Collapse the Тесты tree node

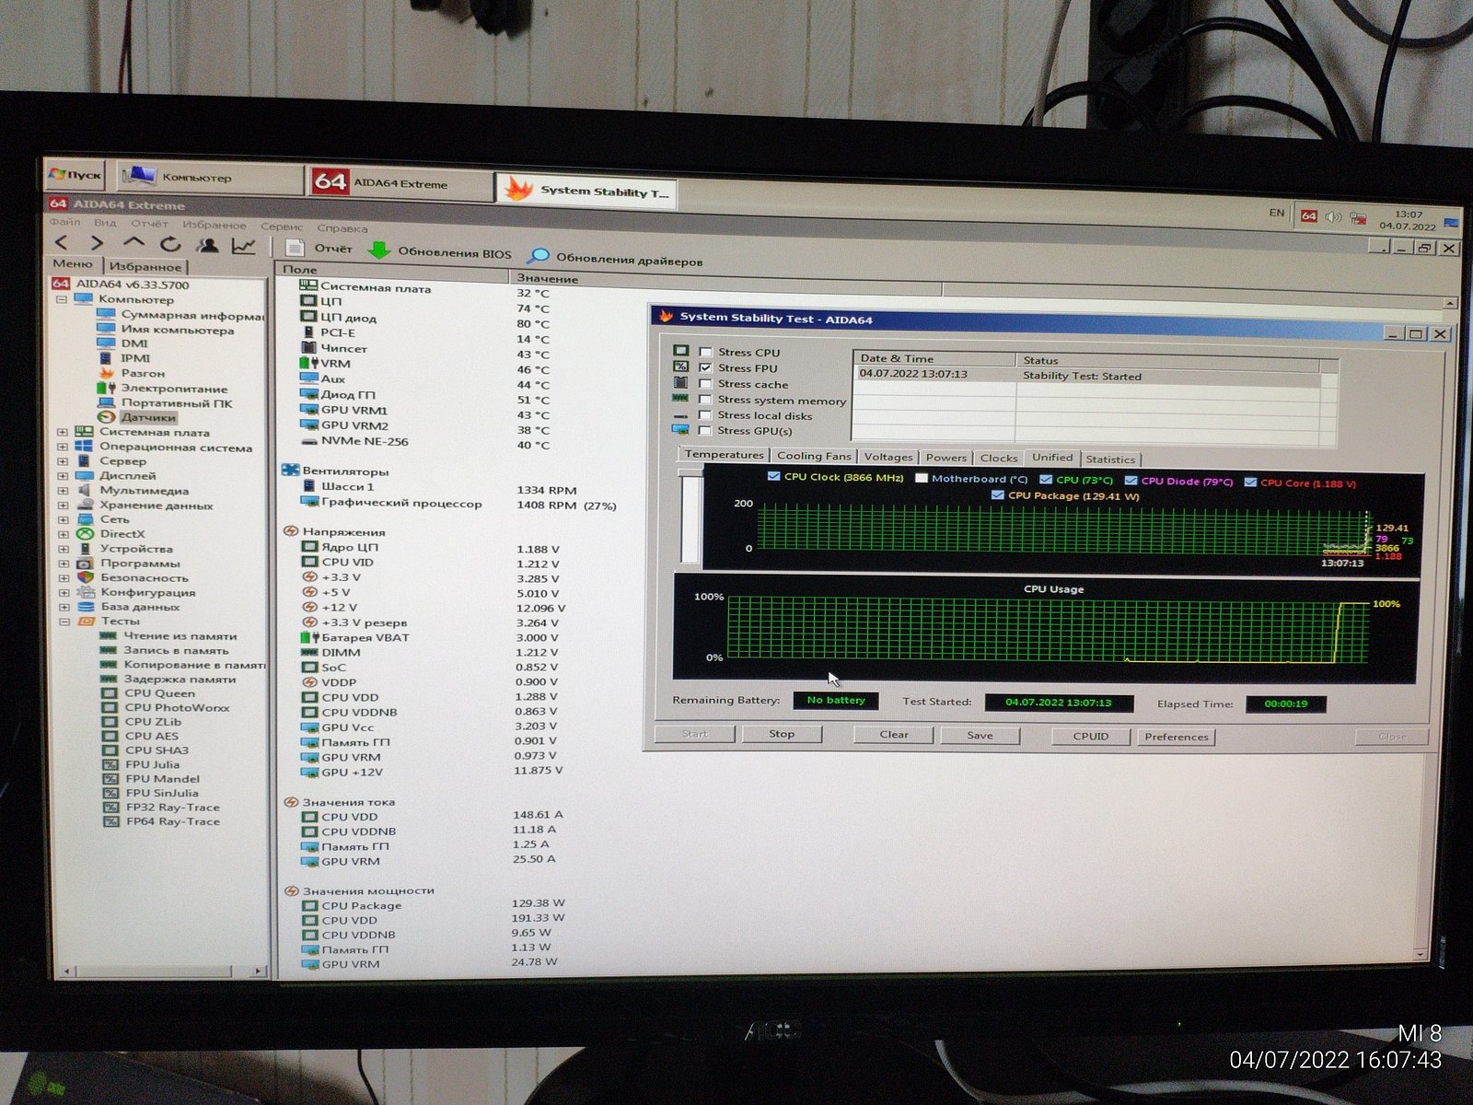tap(64, 622)
